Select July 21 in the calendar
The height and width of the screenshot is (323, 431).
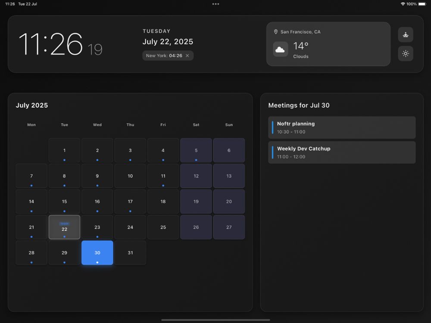click(31, 227)
